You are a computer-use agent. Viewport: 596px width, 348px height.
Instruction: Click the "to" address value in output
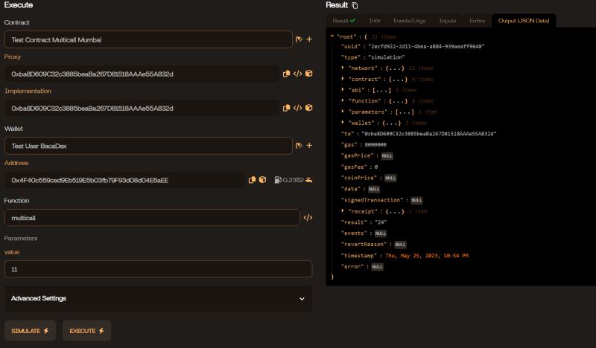tap(429, 134)
